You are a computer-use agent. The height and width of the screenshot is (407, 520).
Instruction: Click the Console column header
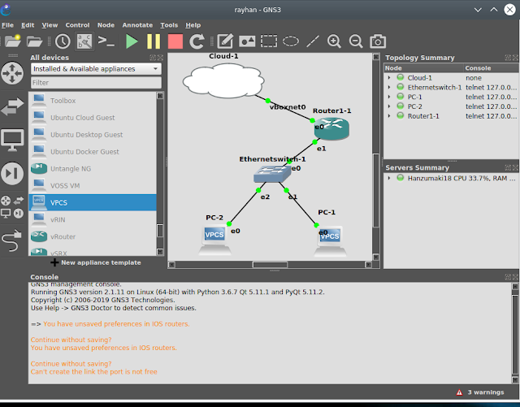(x=492, y=68)
